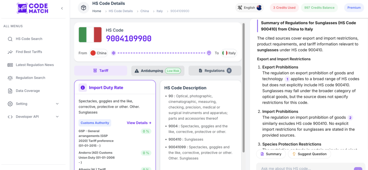This screenshot has height=170, width=368.
Task: Click the flag icon in language selector
Action: 259,8
